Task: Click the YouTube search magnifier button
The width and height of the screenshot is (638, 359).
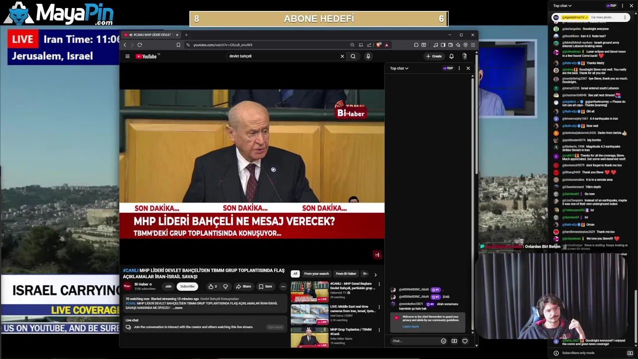Action: (353, 56)
